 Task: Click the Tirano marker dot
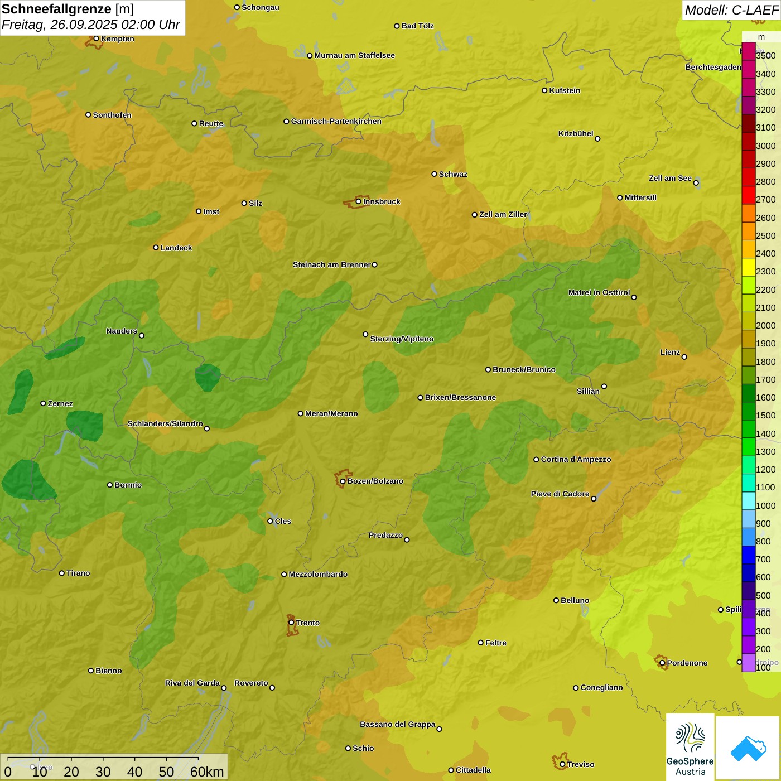click(x=62, y=573)
